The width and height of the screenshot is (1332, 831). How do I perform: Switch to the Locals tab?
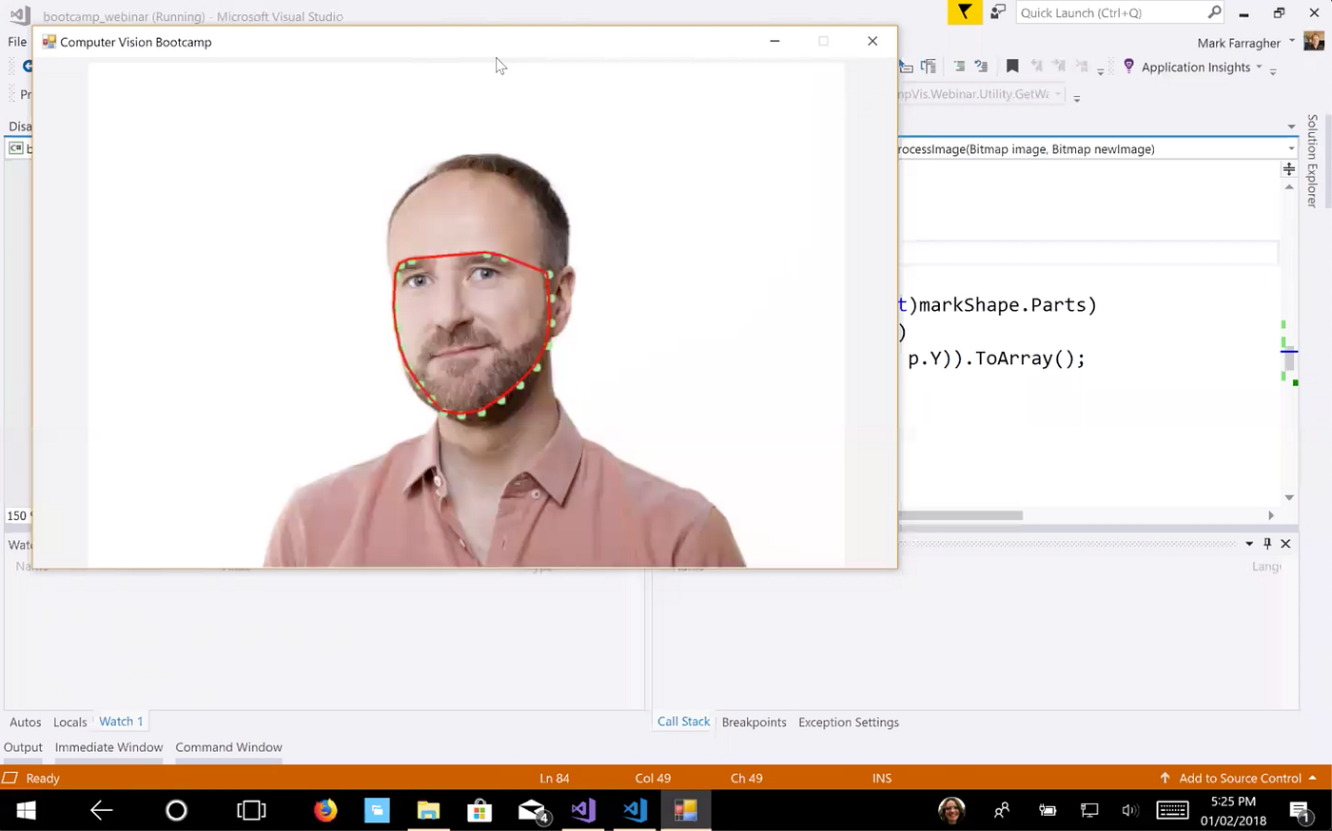[69, 721]
